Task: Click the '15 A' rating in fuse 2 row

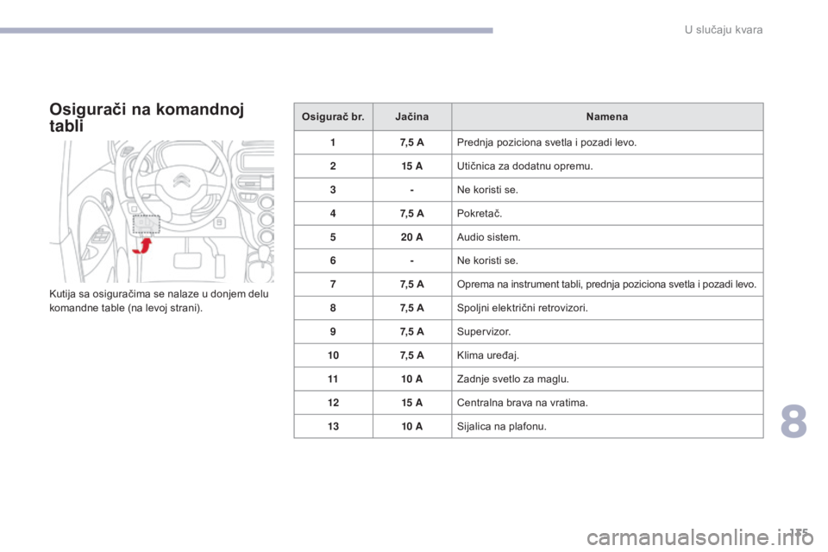Action: click(412, 166)
